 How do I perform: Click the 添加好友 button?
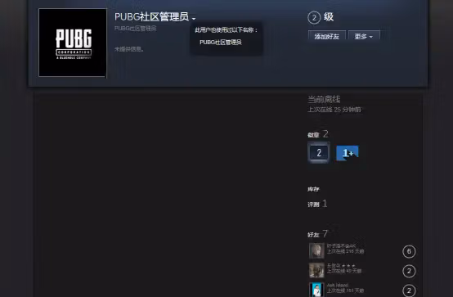point(327,36)
